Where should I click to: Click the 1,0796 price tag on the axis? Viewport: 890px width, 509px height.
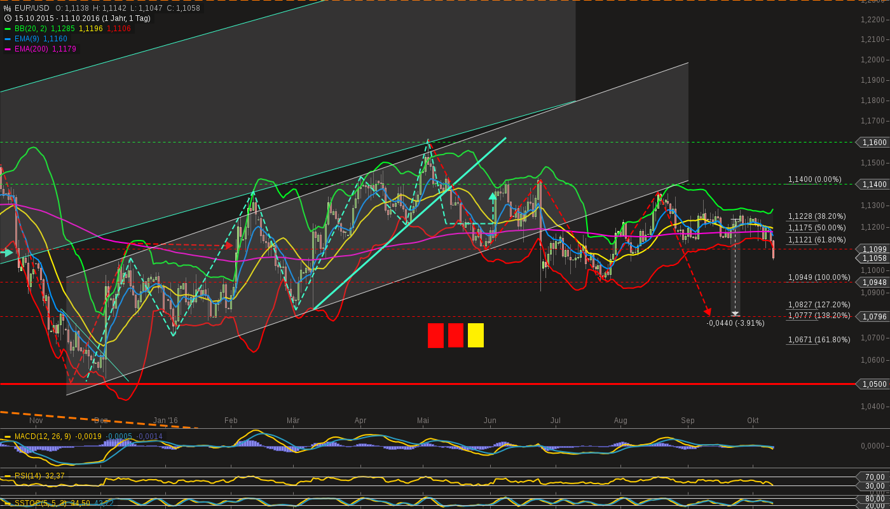(873, 316)
